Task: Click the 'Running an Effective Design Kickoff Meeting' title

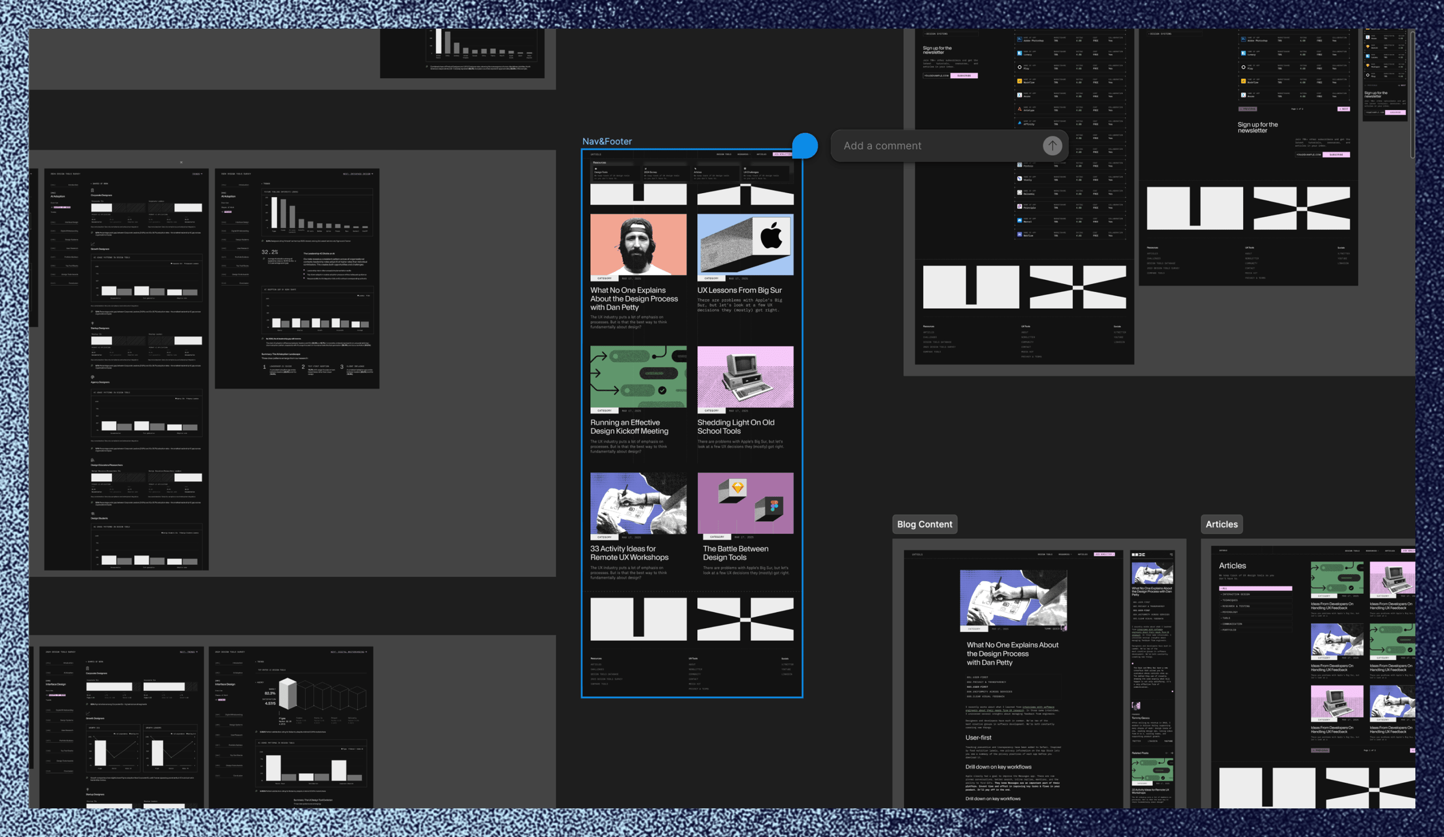Action: pyautogui.click(x=629, y=427)
